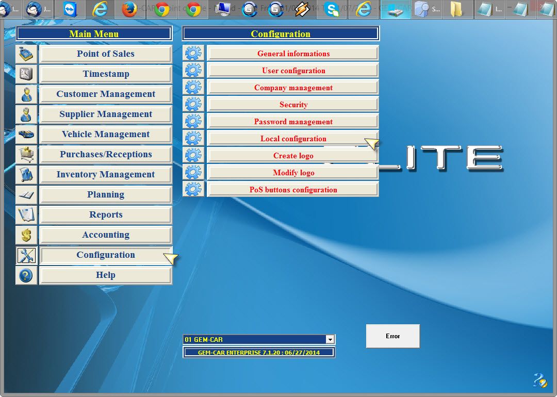
Task: Open the Winamp lightning bolt taskbar icon
Action: (302, 9)
